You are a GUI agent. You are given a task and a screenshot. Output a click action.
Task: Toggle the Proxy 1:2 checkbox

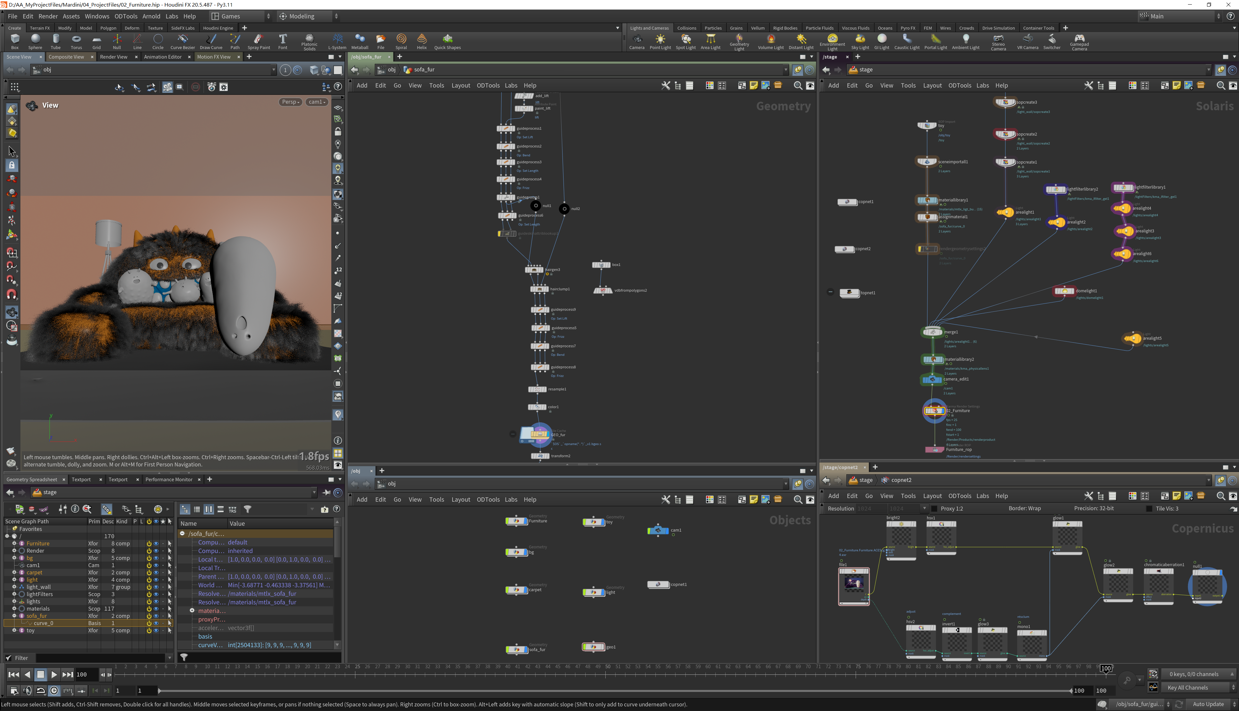[934, 508]
